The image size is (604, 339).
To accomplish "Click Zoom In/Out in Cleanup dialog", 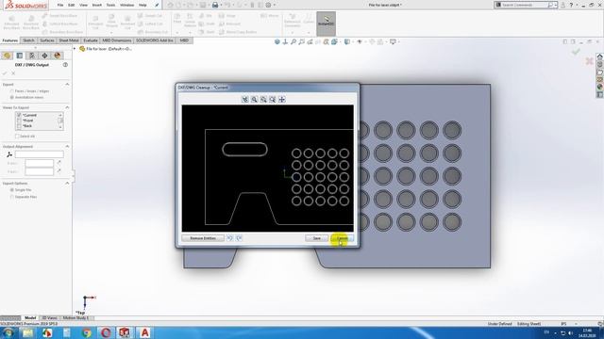I will [254, 100].
